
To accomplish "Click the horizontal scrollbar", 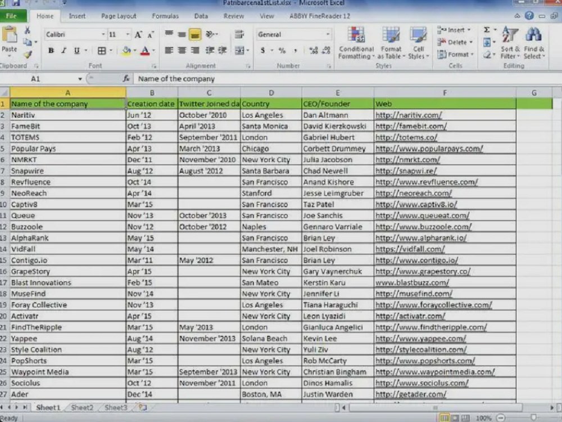I will [435, 407].
